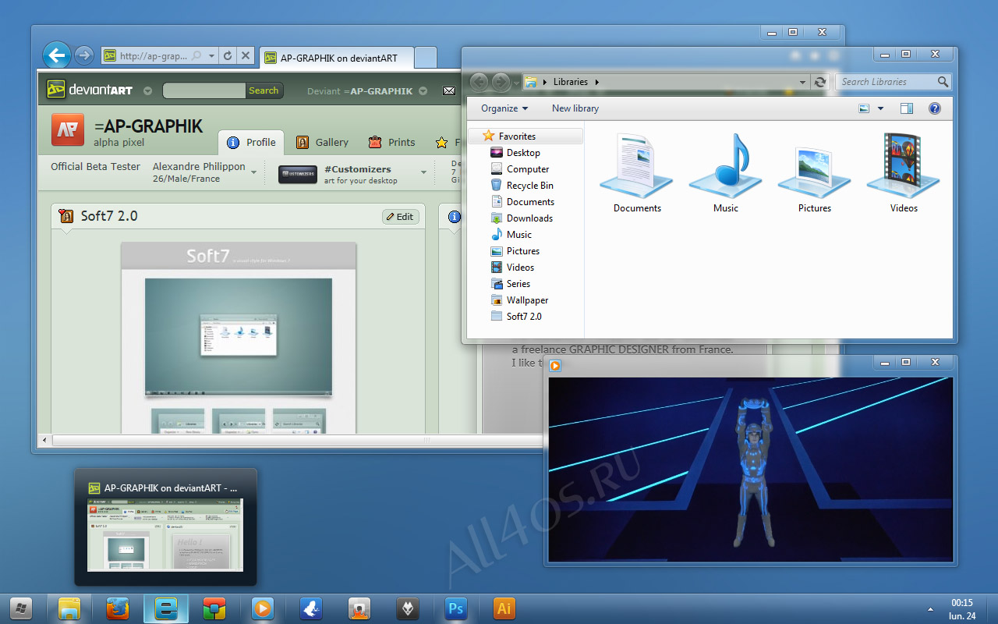Expand the #Customizers group dropdown arrow

pos(424,172)
